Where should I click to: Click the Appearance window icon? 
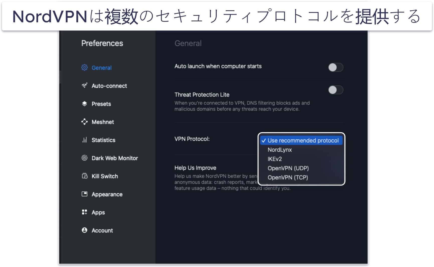(x=84, y=194)
